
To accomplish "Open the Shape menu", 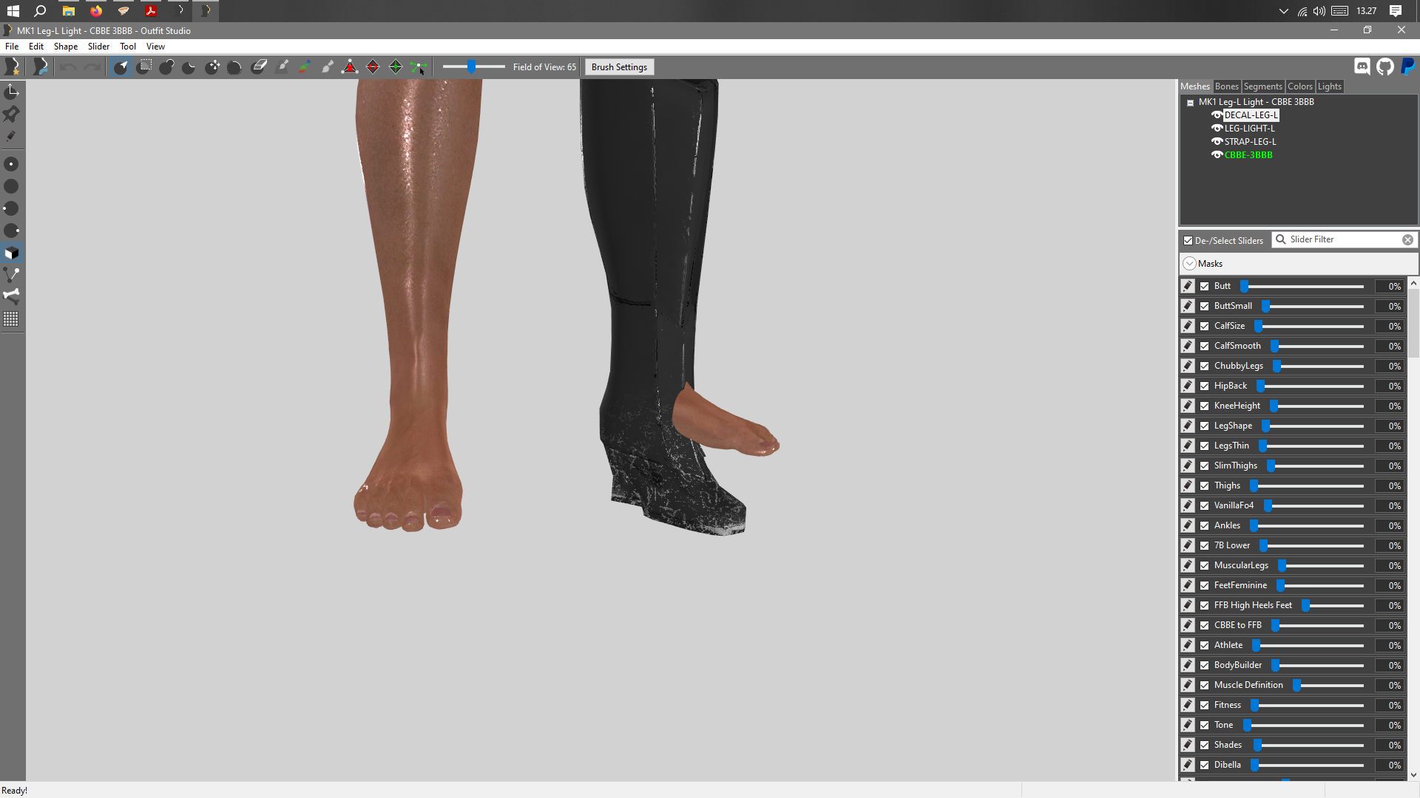I will coord(66,47).
